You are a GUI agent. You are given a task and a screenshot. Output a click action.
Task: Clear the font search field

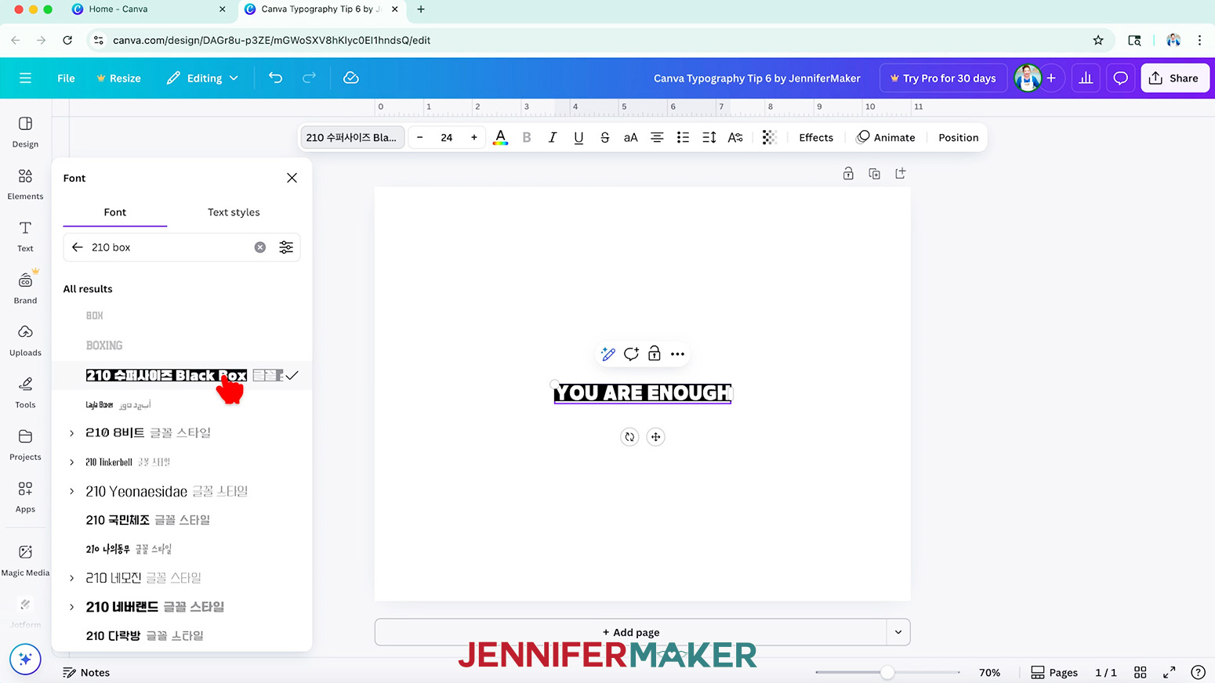pyautogui.click(x=260, y=247)
